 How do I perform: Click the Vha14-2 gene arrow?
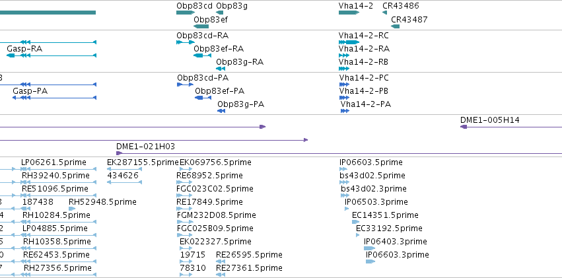coord(349,13)
